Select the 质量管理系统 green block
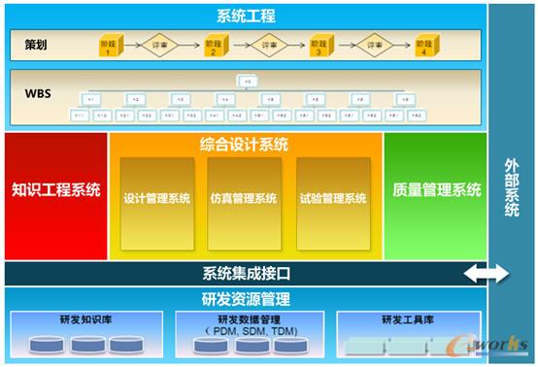Viewport: 538px width, 367px height. (435, 196)
